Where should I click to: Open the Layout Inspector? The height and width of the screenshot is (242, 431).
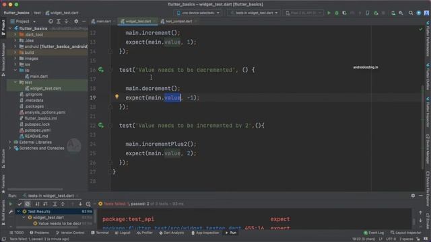(405, 233)
